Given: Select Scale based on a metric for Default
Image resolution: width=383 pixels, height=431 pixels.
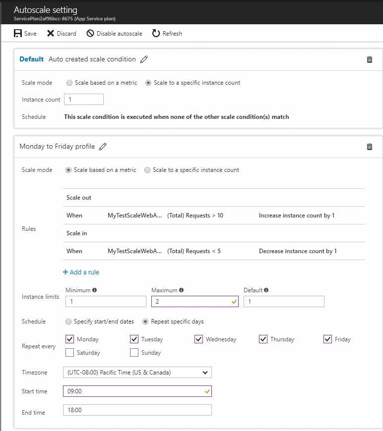Looking at the screenshot, I should pos(69,83).
